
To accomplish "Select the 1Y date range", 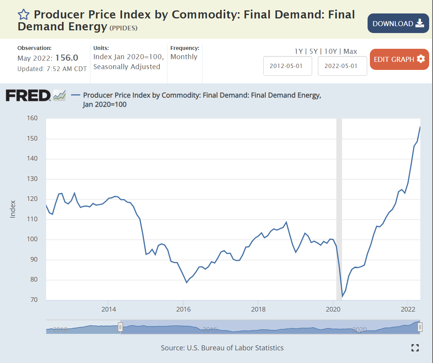I will (299, 51).
